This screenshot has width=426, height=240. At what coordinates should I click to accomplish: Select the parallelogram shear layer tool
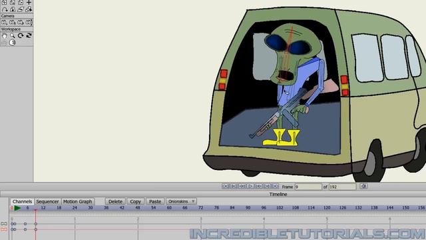[x=21, y=9]
